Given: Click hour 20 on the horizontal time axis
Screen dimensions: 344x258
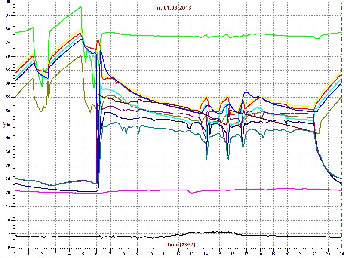Looking at the screenshot, I should click(287, 254).
